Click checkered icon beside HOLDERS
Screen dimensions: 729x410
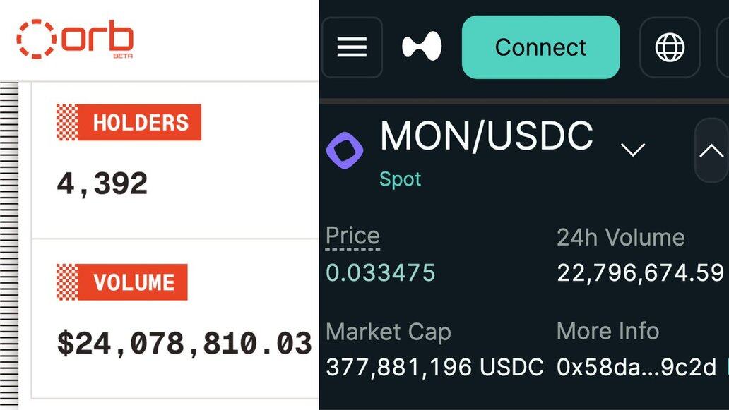[67, 122]
